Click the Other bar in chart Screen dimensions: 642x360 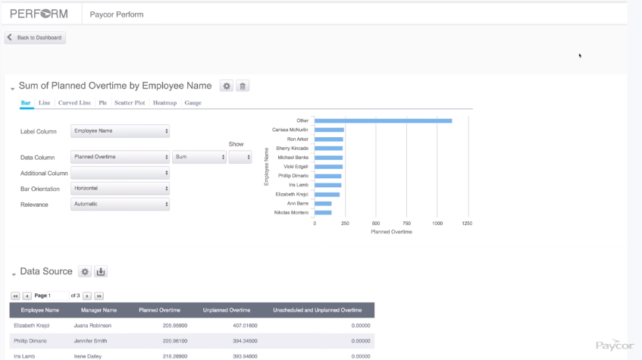click(x=383, y=121)
